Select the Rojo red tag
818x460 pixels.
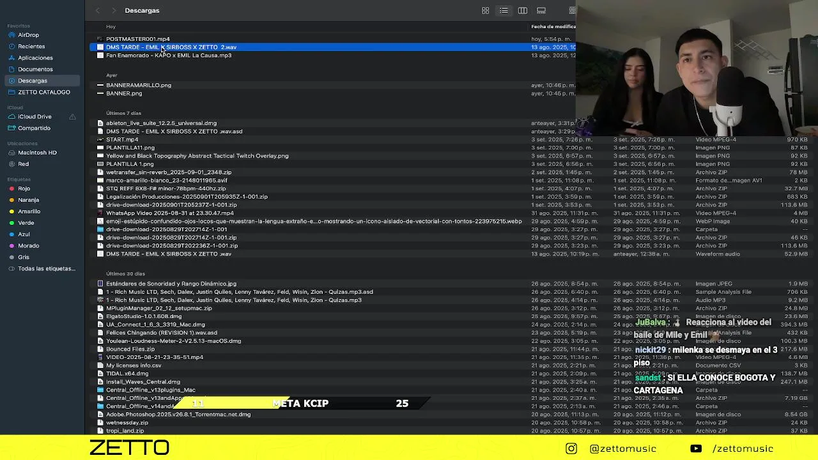(24, 188)
